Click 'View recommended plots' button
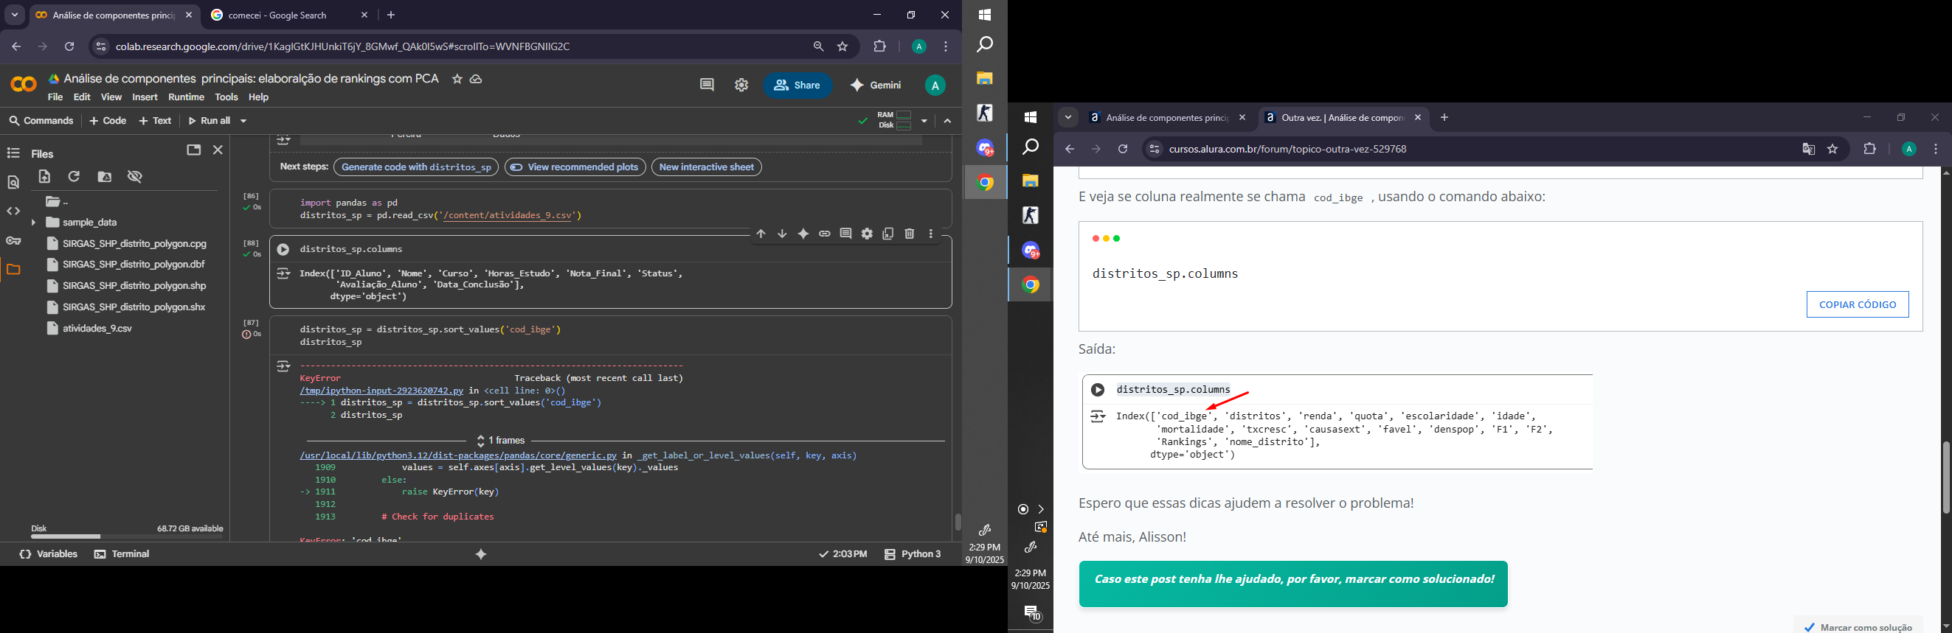Image resolution: width=1952 pixels, height=633 pixels. tap(575, 167)
